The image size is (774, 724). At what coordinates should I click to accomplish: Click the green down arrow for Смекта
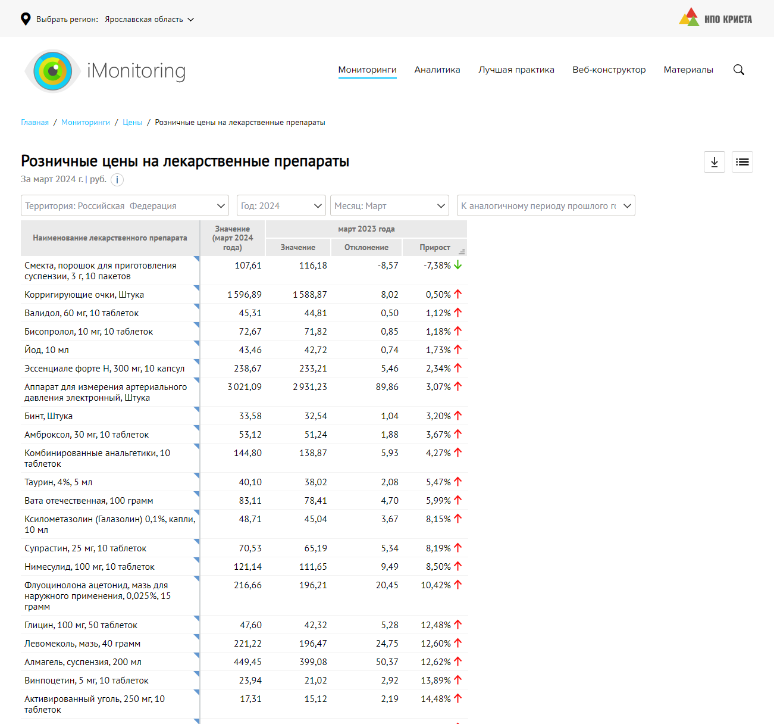(458, 265)
